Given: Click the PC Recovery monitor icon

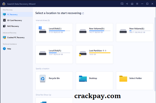Looking at the screenshot, I should pyautogui.click(x=4, y=14).
